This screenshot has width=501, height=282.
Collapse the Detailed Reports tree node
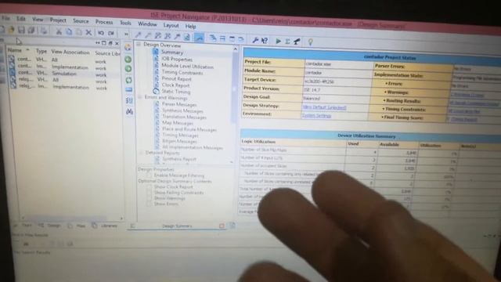[x=141, y=153]
